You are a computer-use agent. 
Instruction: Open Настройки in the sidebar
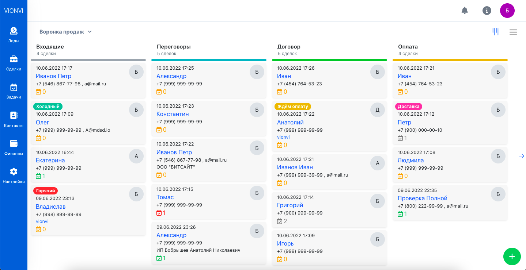pyautogui.click(x=14, y=176)
